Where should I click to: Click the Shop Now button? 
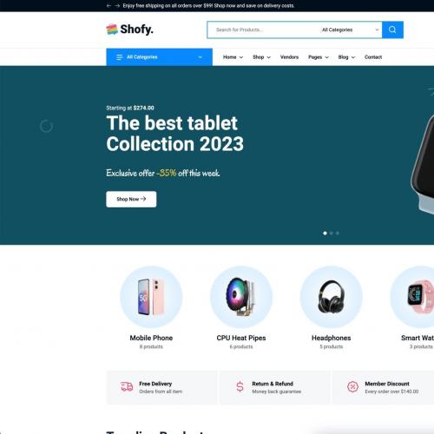[131, 199]
